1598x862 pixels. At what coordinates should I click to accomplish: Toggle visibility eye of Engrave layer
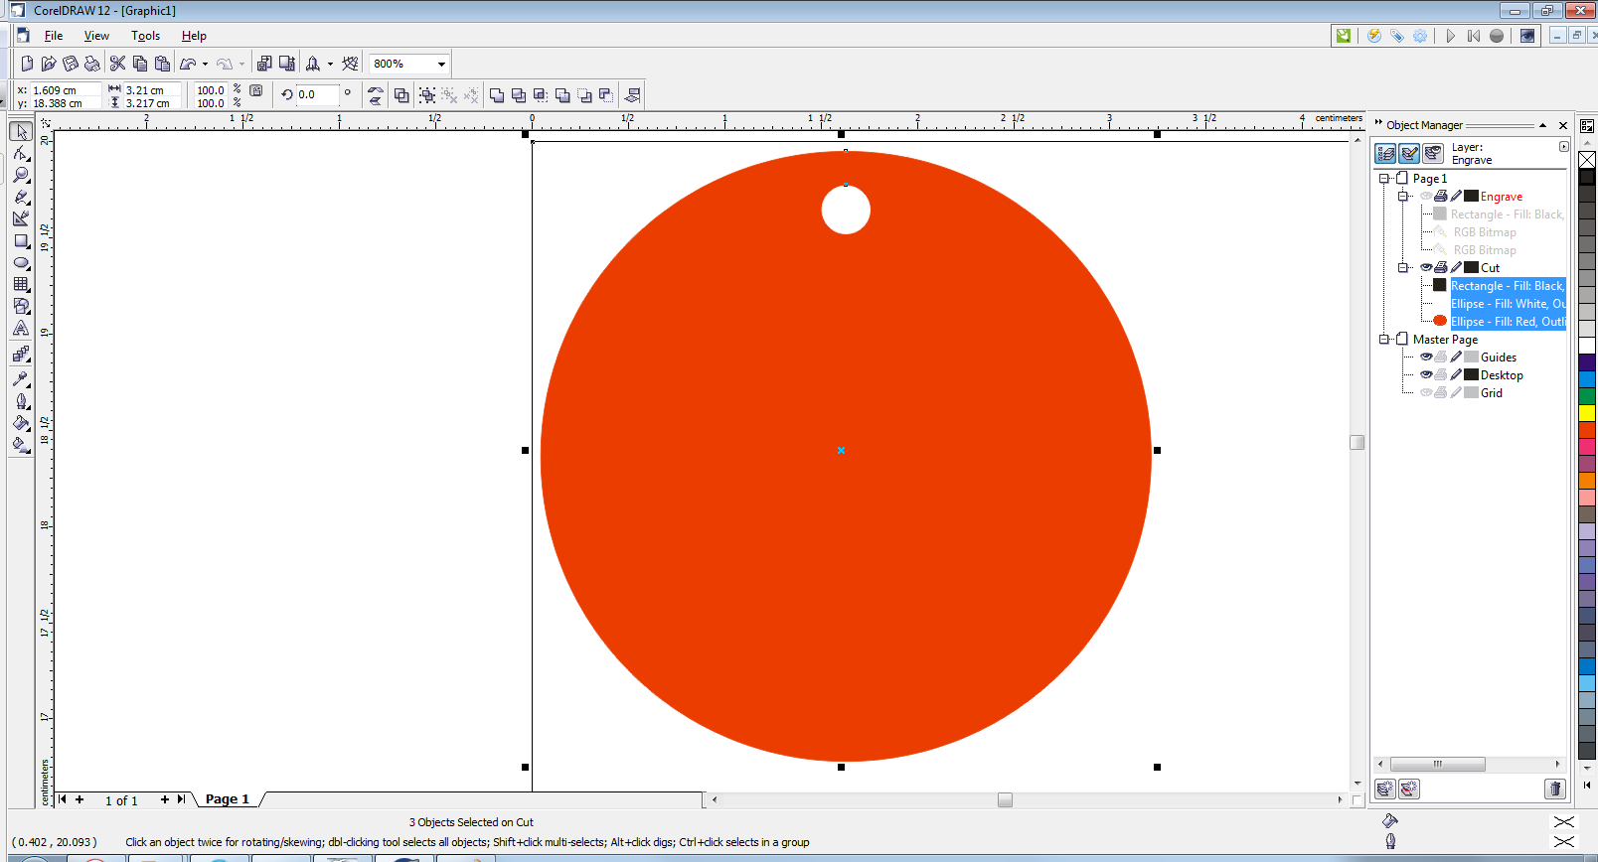click(x=1426, y=197)
